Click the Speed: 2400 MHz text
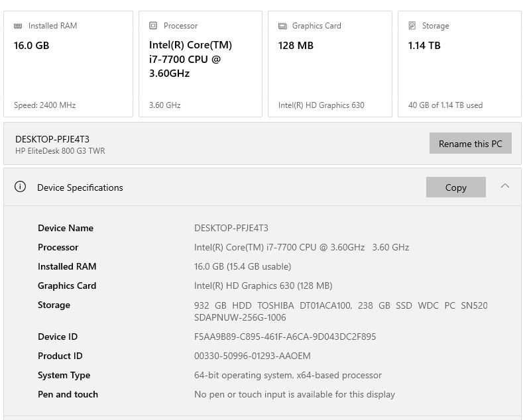The image size is (523, 420). pyautogui.click(x=44, y=105)
